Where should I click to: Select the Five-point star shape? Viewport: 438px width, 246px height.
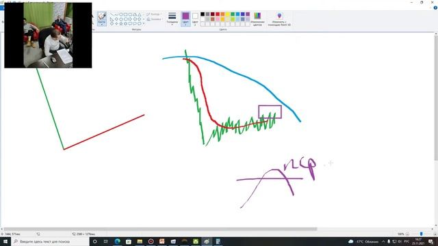(121, 24)
